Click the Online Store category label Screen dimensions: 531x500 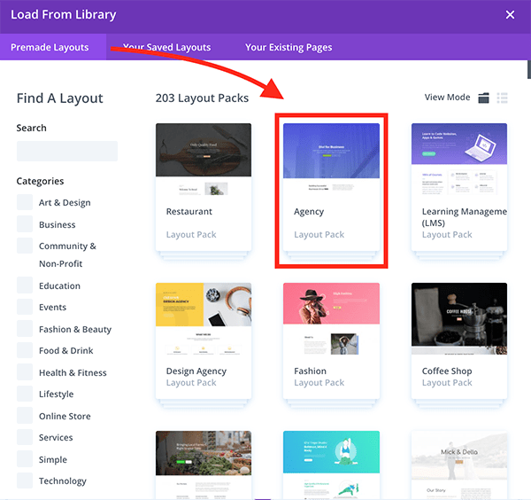[65, 416]
